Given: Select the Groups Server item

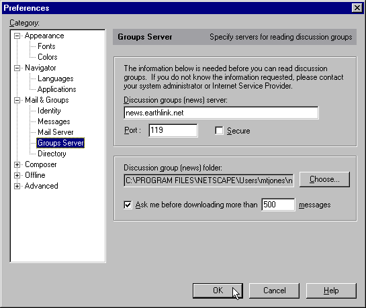Looking at the screenshot, I should [60, 143].
